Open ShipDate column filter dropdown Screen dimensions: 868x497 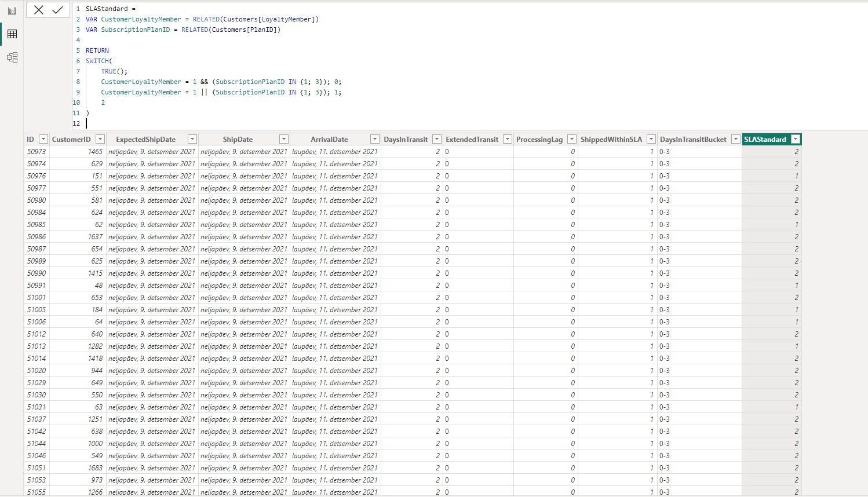click(x=284, y=139)
